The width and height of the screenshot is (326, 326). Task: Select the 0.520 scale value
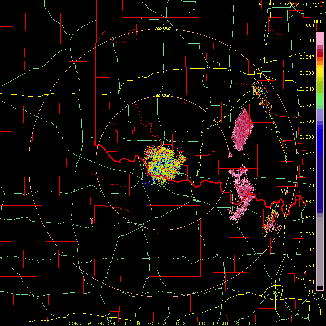(x=307, y=186)
